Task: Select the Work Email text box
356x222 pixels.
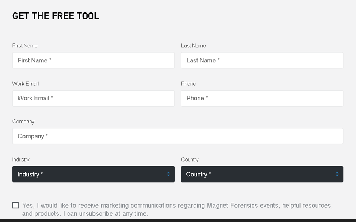Action: pos(93,98)
